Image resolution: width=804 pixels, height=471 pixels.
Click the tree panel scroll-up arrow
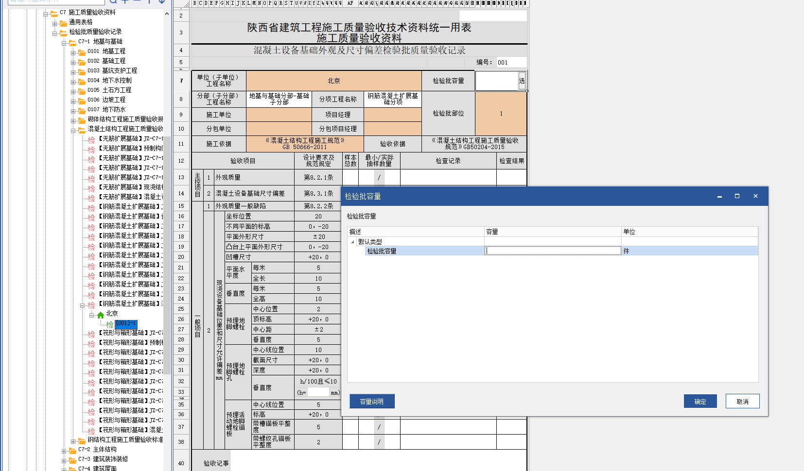point(167,14)
